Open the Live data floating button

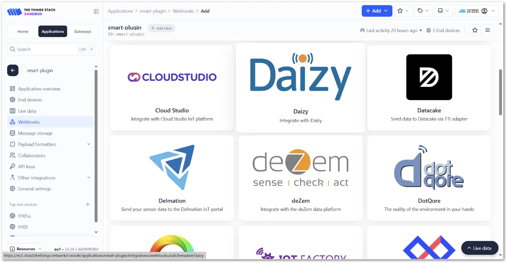(480, 248)
